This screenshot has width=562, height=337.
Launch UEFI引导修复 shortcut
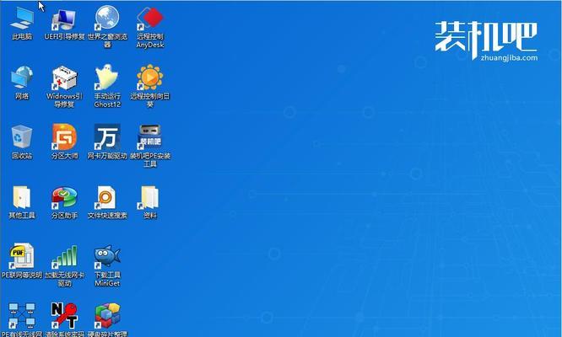coord(64,19)
